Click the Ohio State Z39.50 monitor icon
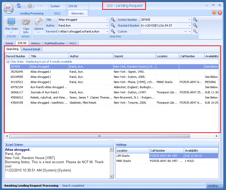This screenshot has height=190, width=226. [x=11, y=22]
